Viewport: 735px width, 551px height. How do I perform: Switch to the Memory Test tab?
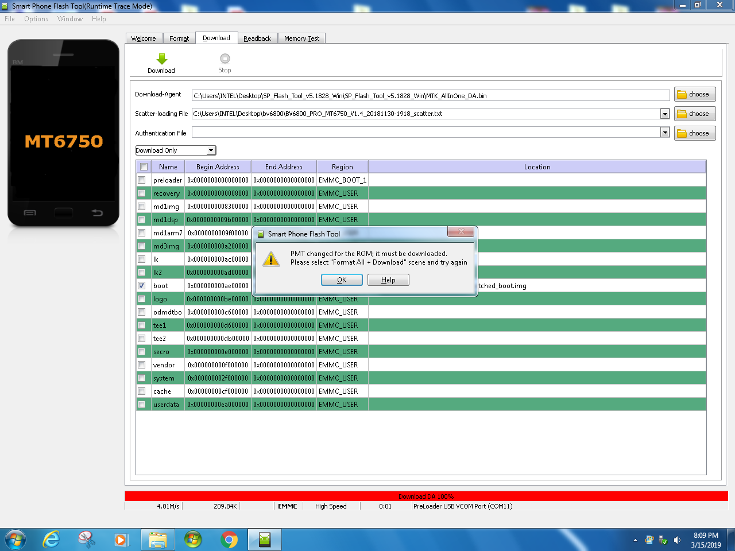pyautogui.click(x=301, y=38)
